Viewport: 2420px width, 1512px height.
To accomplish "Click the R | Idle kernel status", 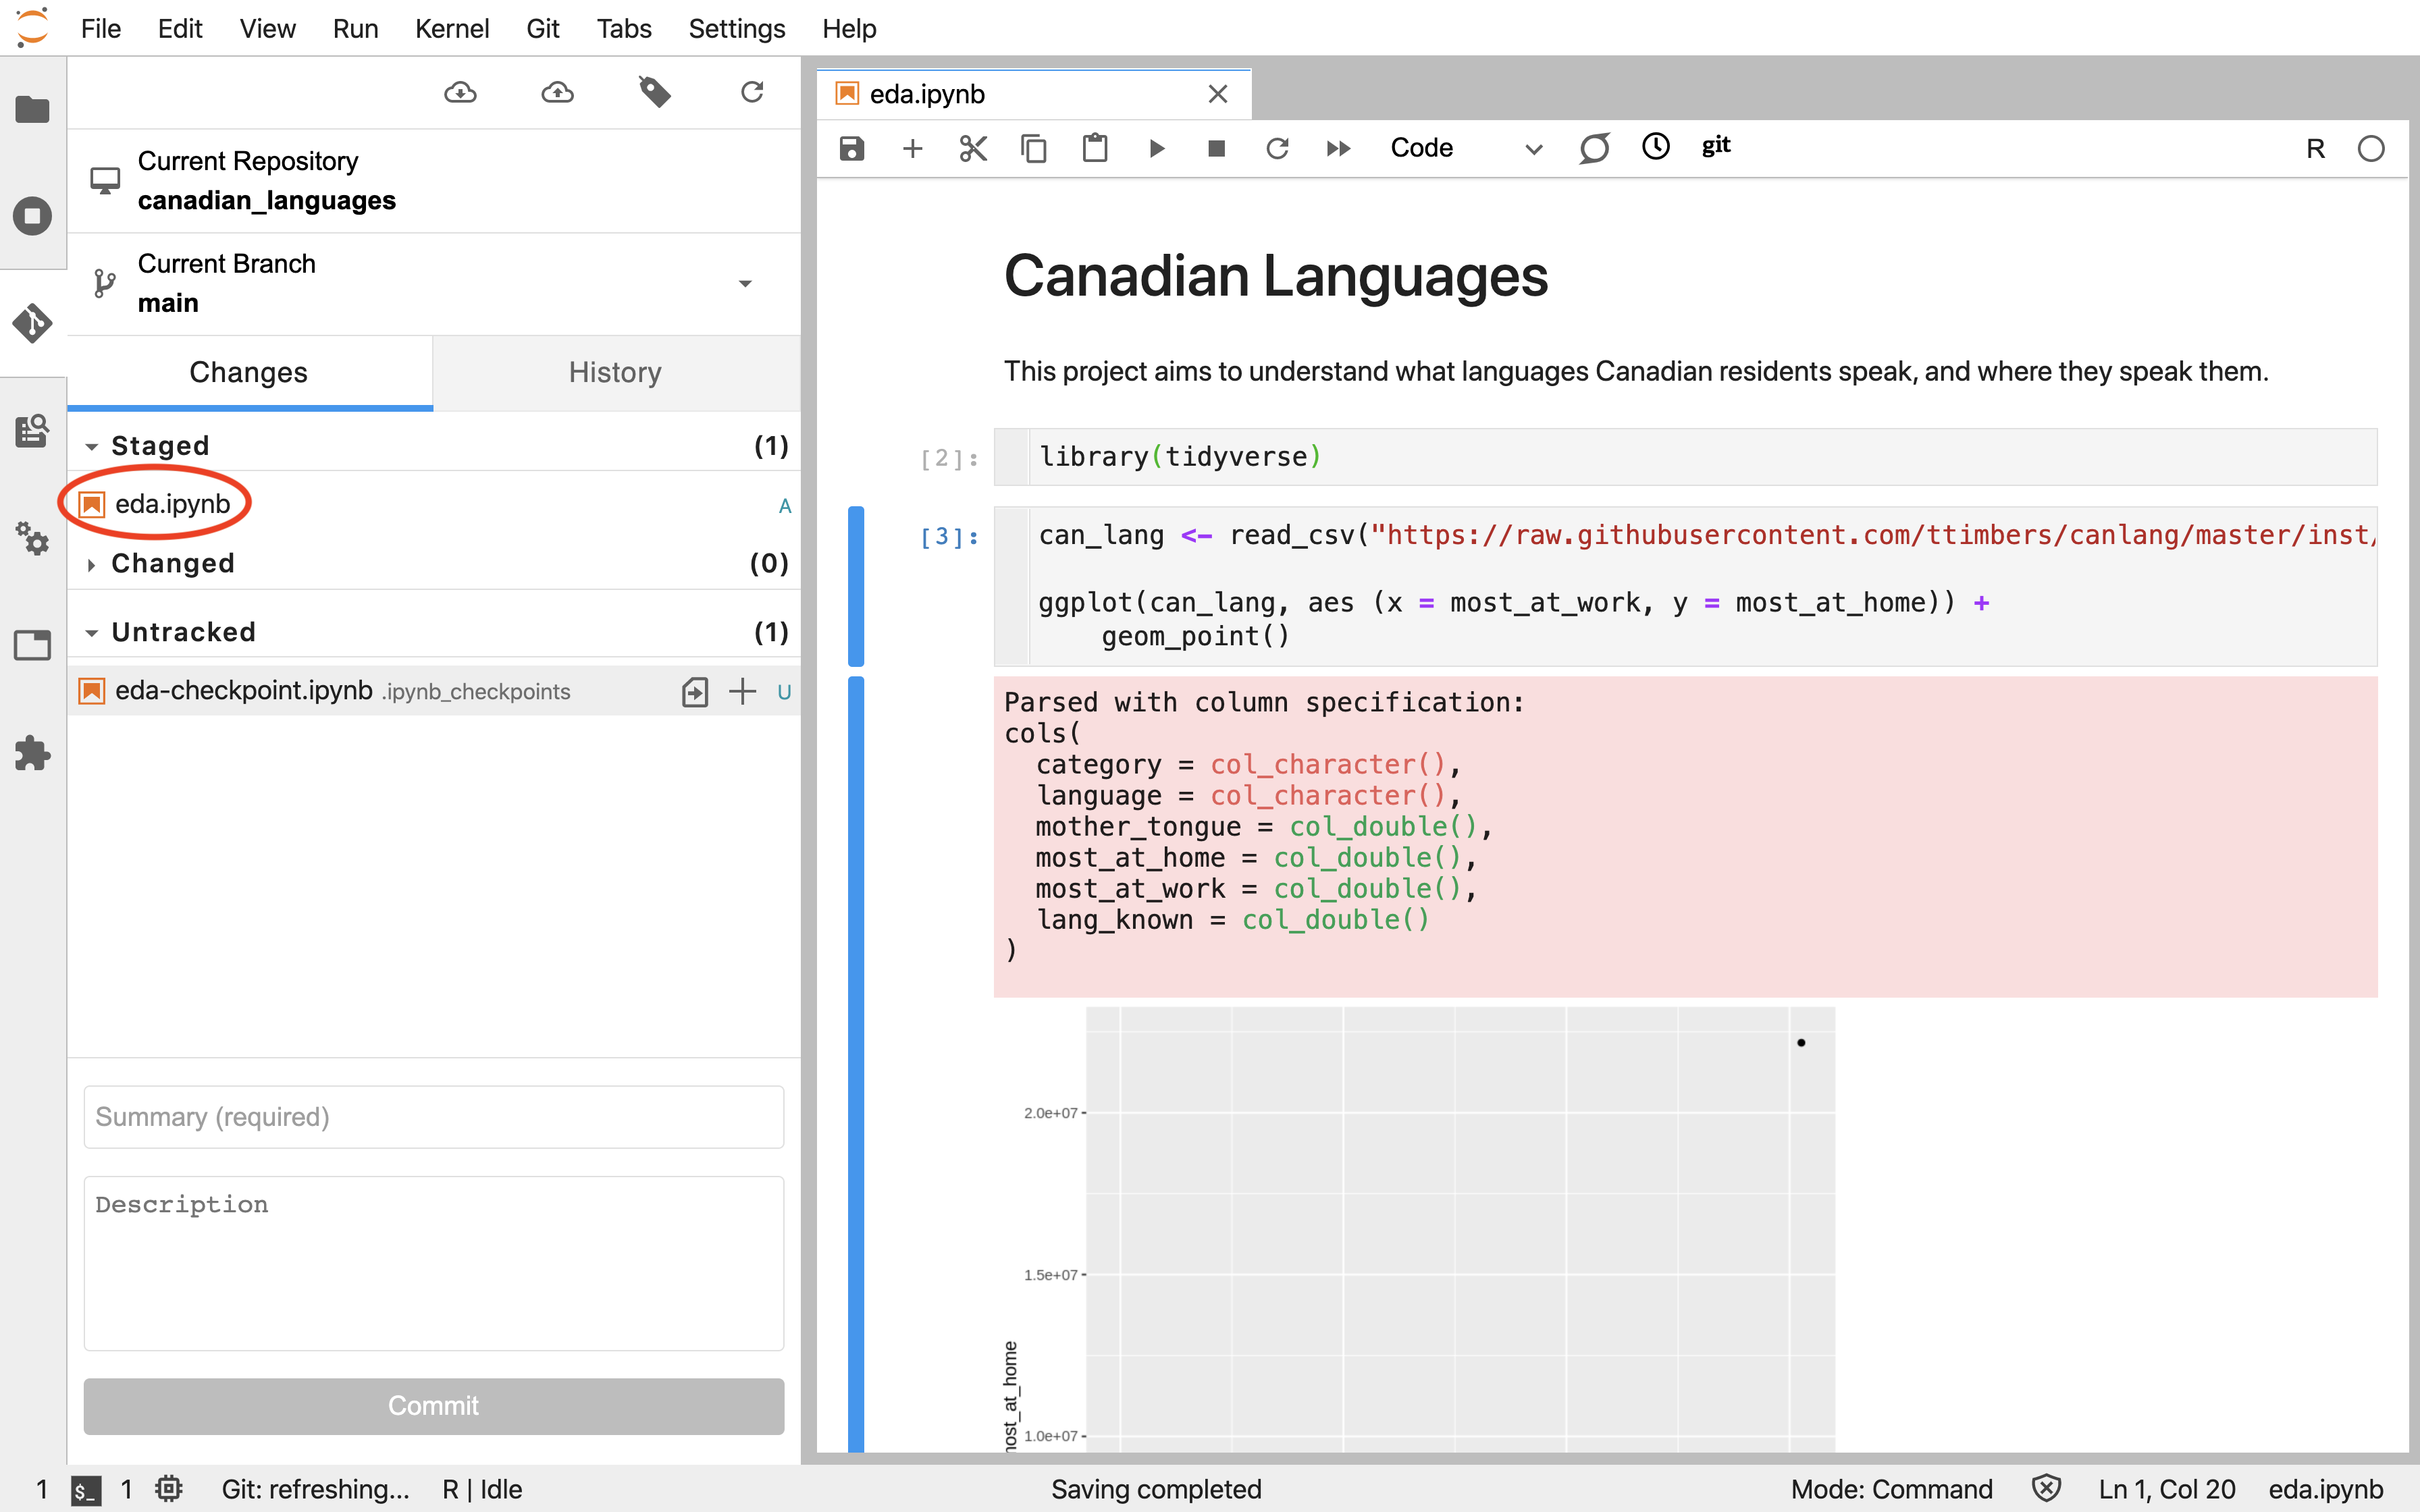I will tap(482, 1490).
